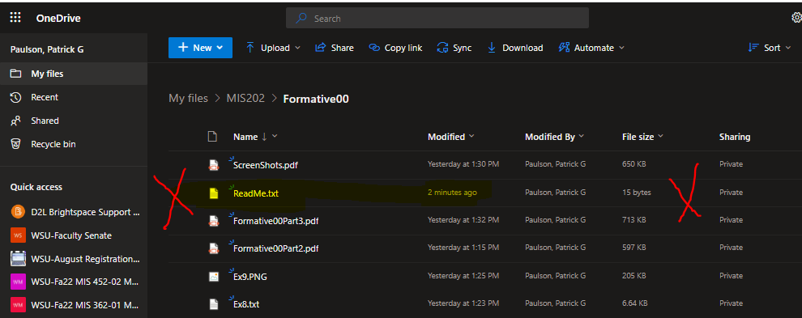Click the Share toolbar button
This screenshot has width=802, height=318.
tap(335, 48)
